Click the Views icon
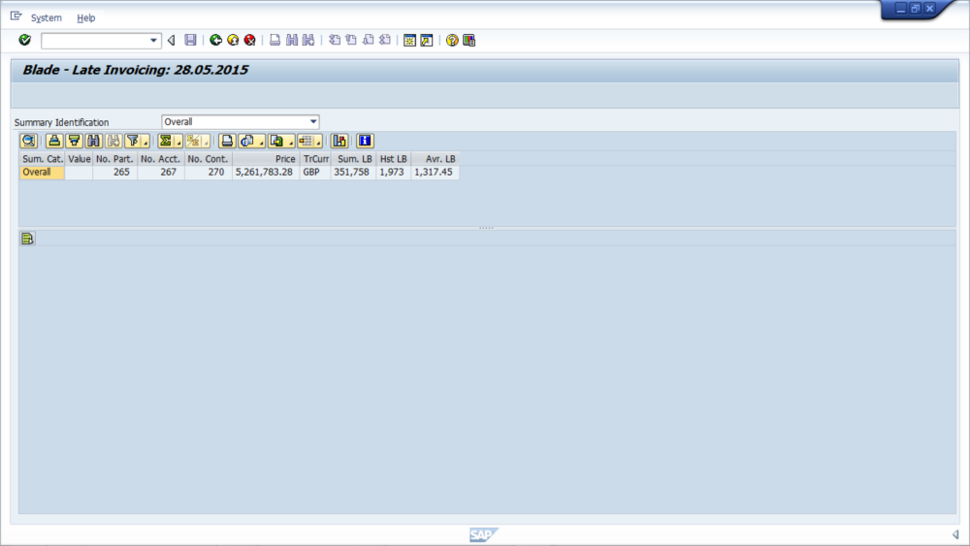Screen dimensions: 970x546 click(x=248, y=141)
